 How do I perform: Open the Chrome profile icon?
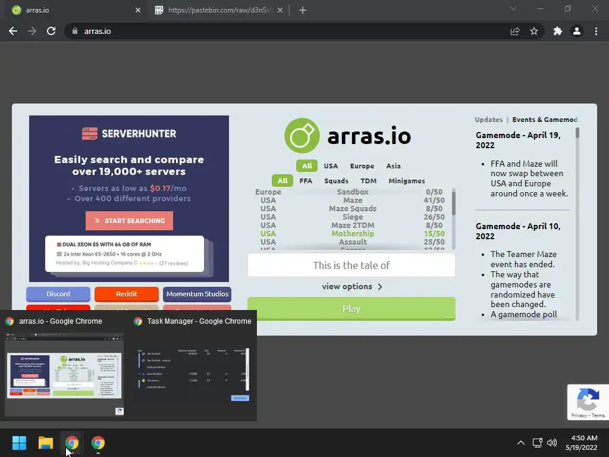577,31
